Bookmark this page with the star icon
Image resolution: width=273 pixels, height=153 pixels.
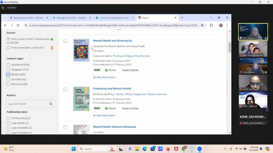point(202,25)
